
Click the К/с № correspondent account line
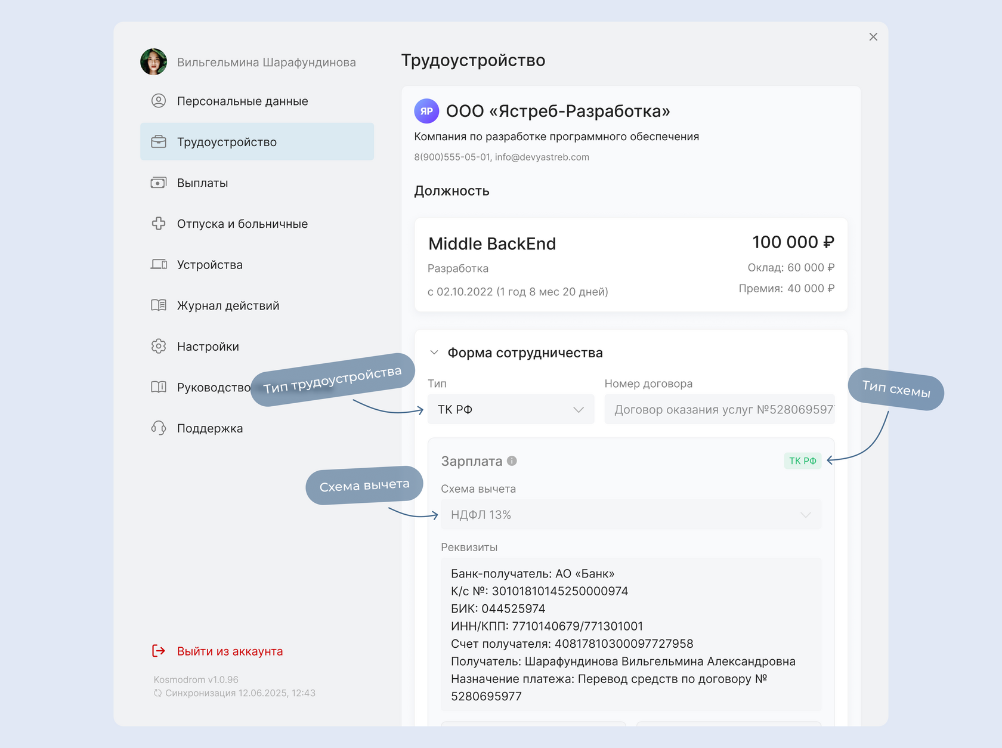pyautogui.click(x=540, y=591)
